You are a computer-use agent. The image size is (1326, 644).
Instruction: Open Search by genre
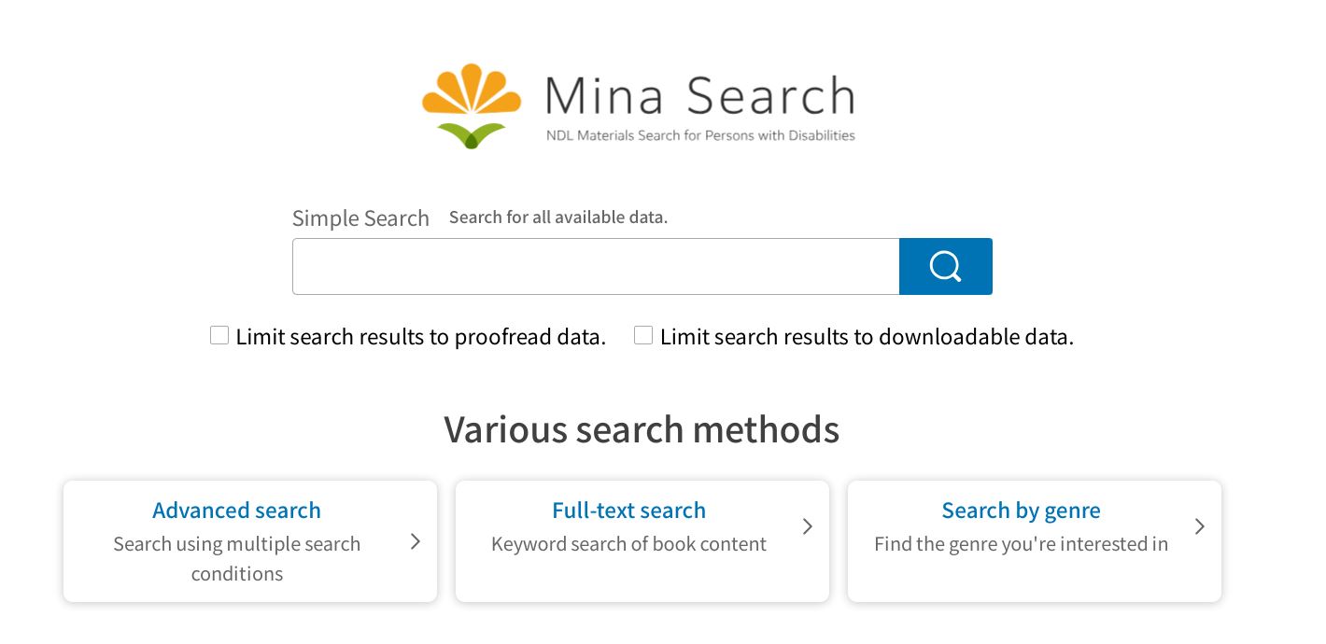pyautogui.click(x=1021, y=511)
